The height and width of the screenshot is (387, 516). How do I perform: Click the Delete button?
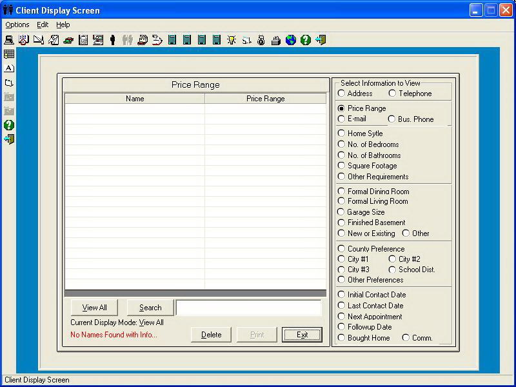[211, 335]
